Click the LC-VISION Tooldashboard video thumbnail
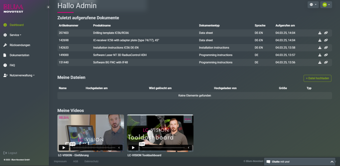This screenshot has height=166, width=340. 160,133
